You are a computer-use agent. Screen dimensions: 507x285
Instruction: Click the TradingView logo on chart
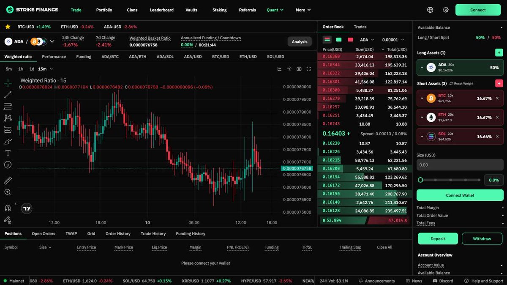tap(27, 208)
